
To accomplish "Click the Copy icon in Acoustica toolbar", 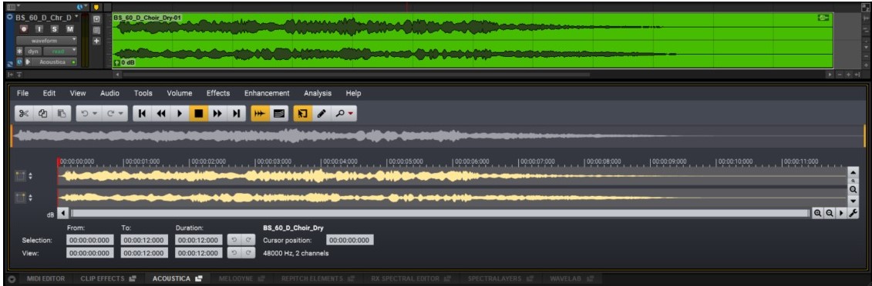I will point(43,113).
